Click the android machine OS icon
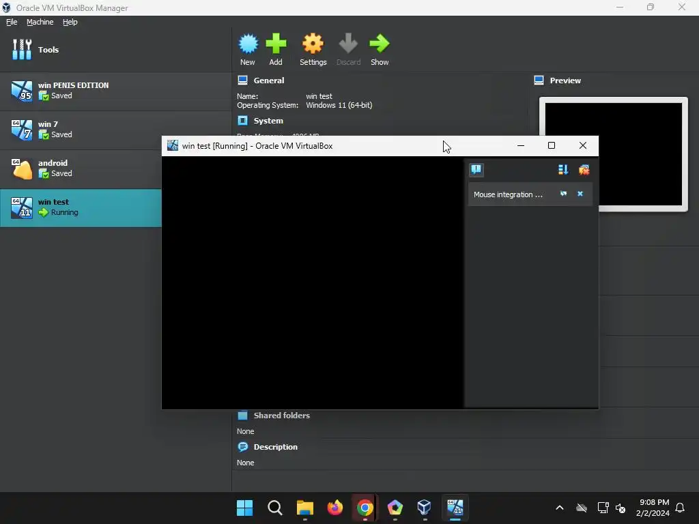This screenshot has width=699, height=524. 22,169
